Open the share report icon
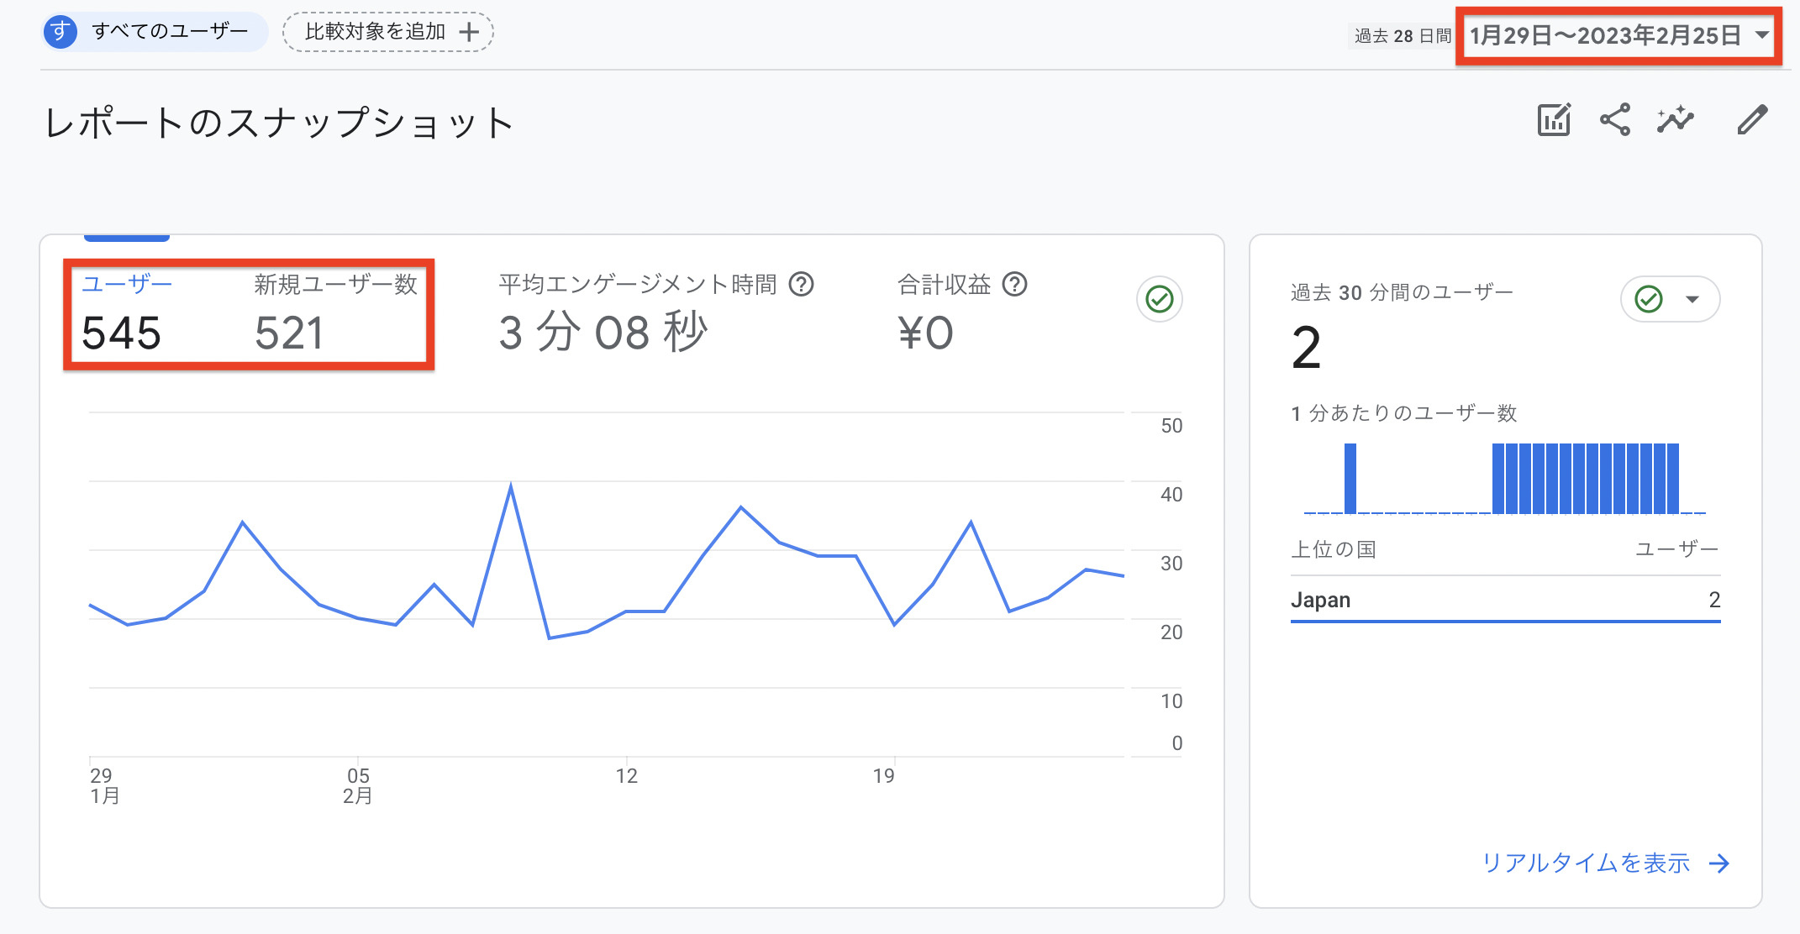The width and height of the screenshot is (1800, 934). (x=1614, y=120)
